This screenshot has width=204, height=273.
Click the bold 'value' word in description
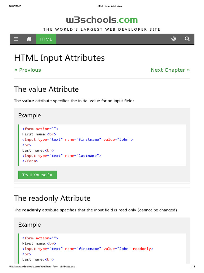(28, 101)
